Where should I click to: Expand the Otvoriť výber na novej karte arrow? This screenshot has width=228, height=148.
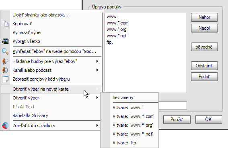[x=97, y=89]
